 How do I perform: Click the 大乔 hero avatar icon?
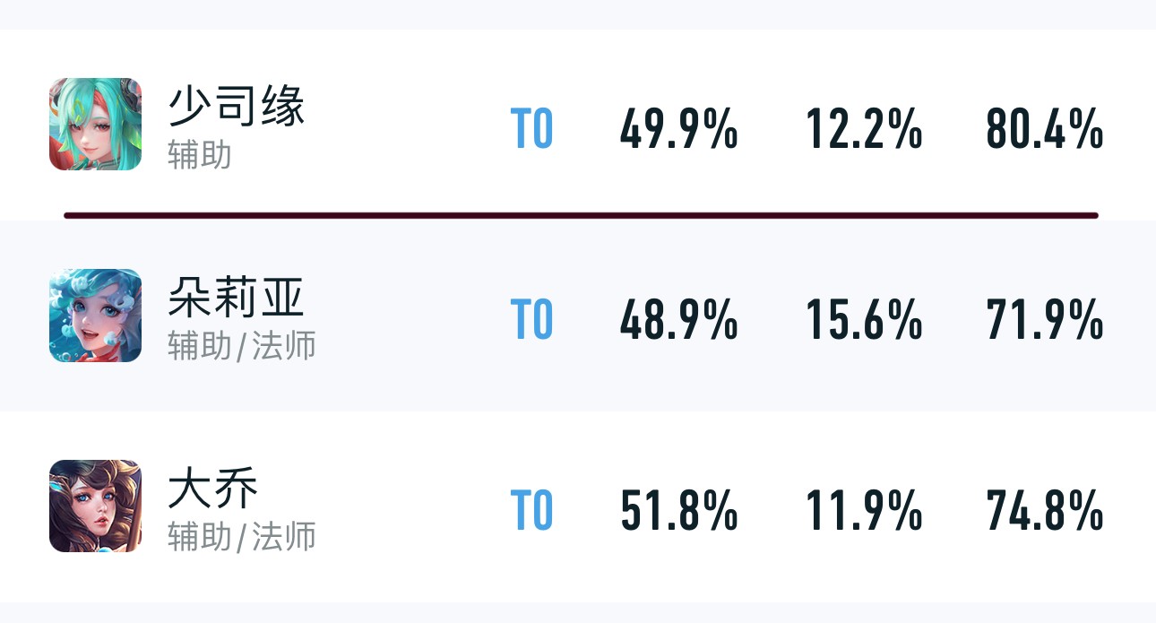tap(95, 506)
